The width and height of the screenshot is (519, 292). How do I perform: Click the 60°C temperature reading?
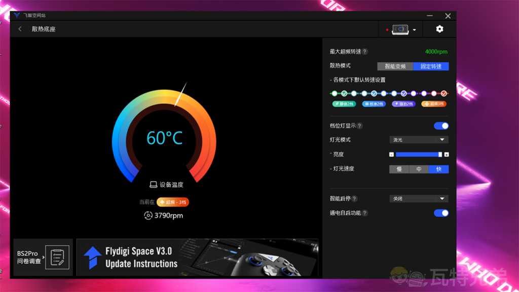pos(165,138)
